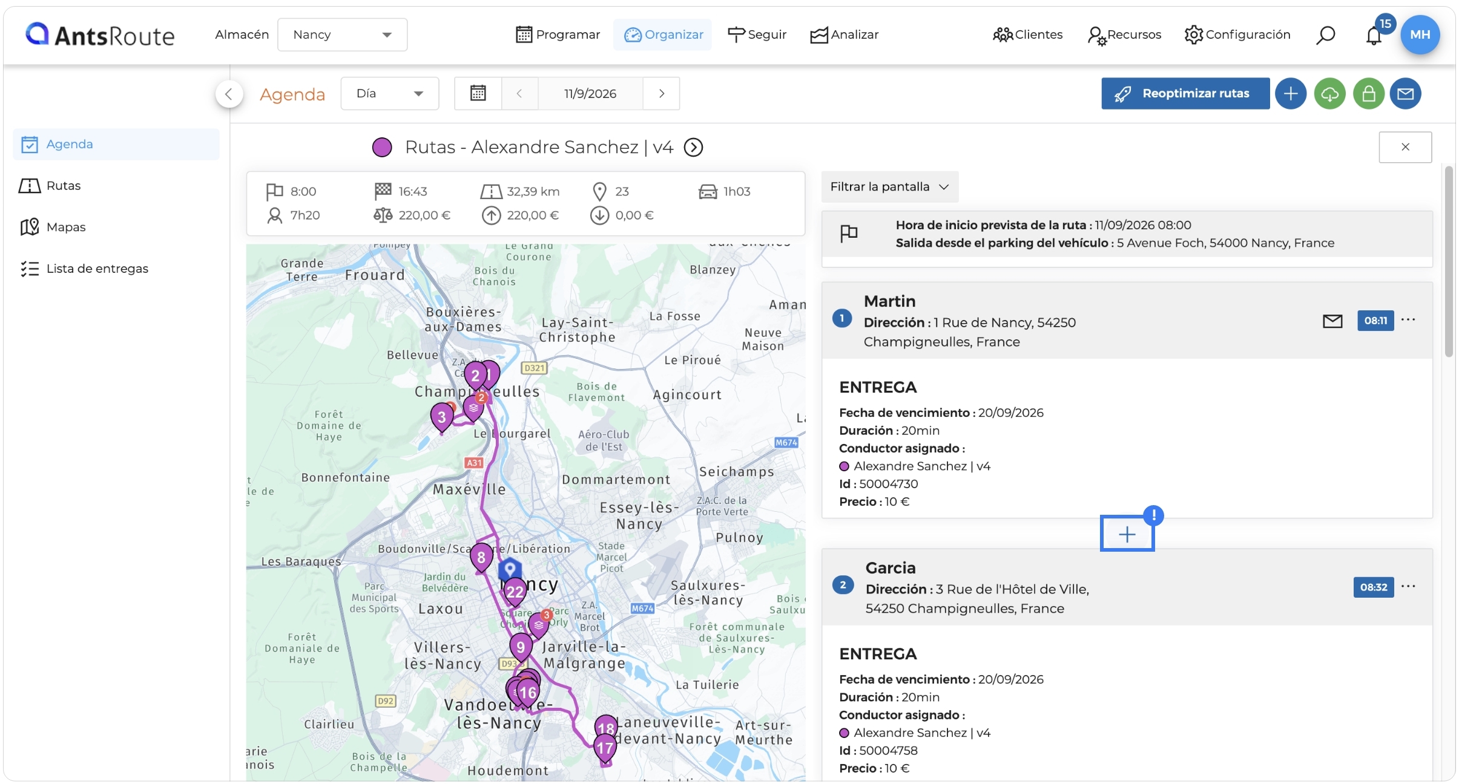Click Reoptimizar rutas button

pyautogui.click(x=1185, y=94)
